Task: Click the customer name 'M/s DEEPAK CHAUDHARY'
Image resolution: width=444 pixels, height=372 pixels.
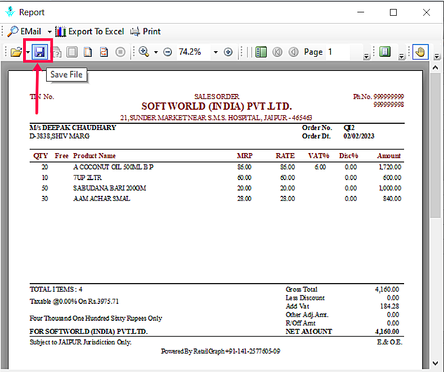Action: 73,128
